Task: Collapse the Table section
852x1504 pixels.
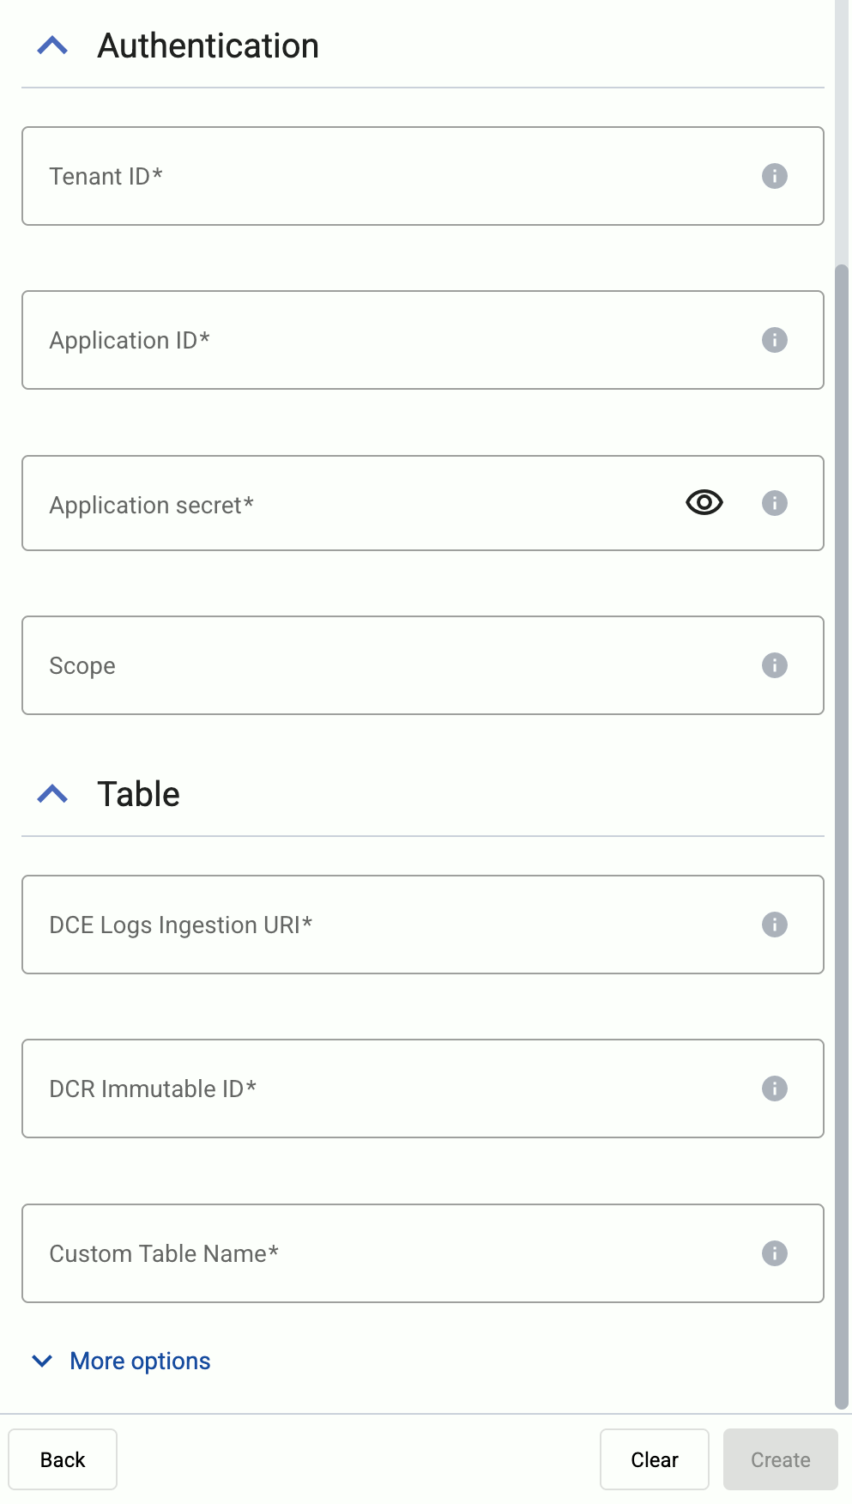Action: click(52, 793)
